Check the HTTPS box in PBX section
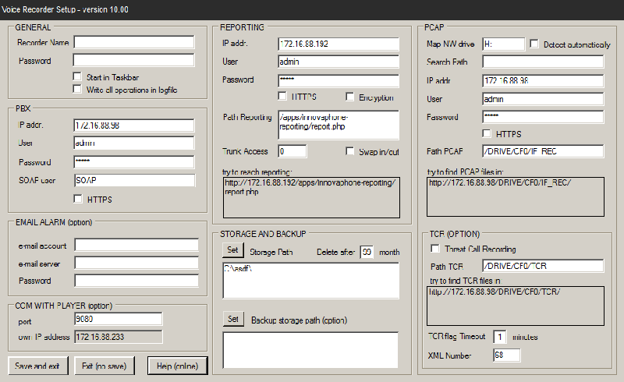 78,199
